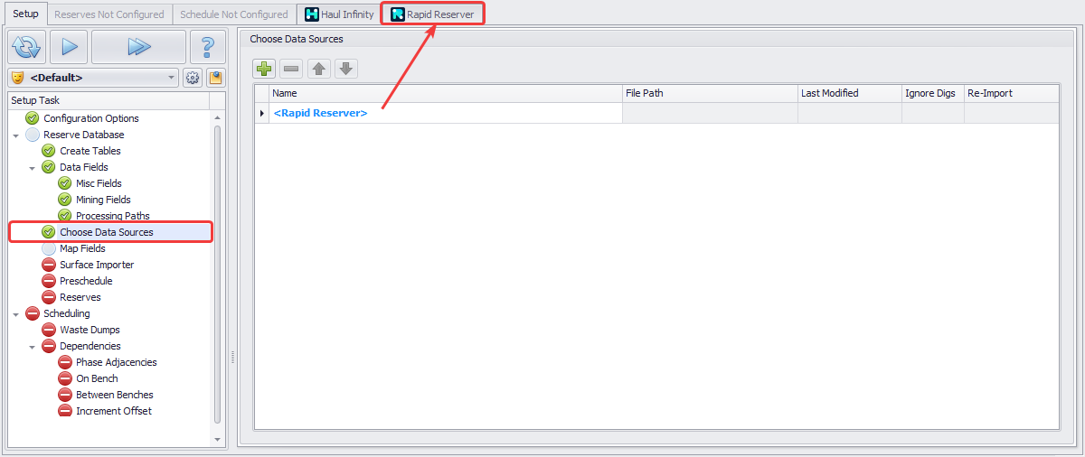Click the Ignore Digs cell of Rapid Reserver row
Image resolution: width=1085 pixels, height=457 pixels.
point(932,113)
